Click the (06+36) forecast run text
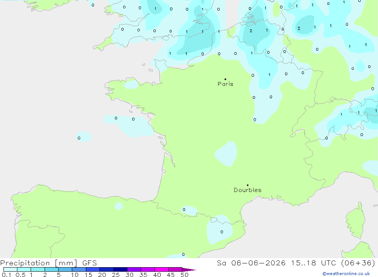 coord(358,263)
